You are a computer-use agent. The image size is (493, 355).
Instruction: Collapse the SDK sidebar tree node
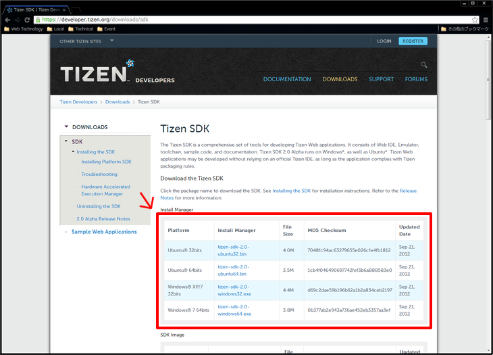(66, 141)
